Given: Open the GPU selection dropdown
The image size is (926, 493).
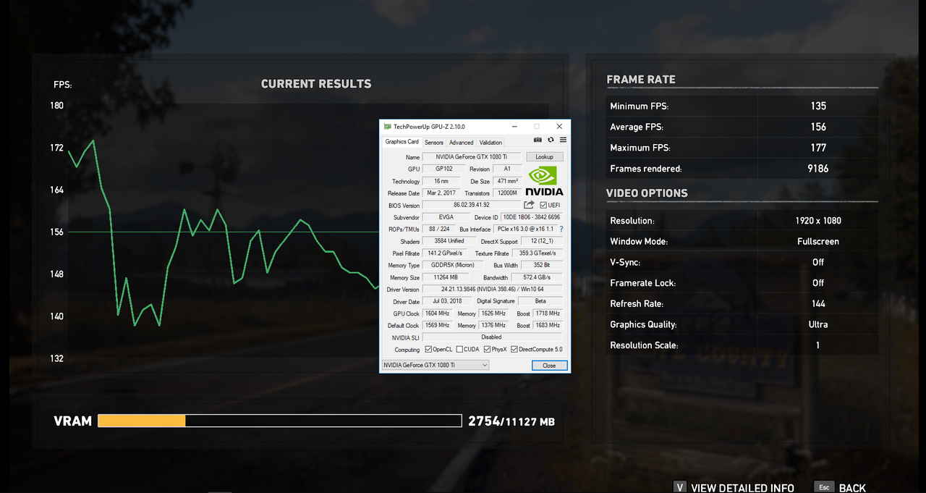Looking at the screenshot, I should click(435, 365).
